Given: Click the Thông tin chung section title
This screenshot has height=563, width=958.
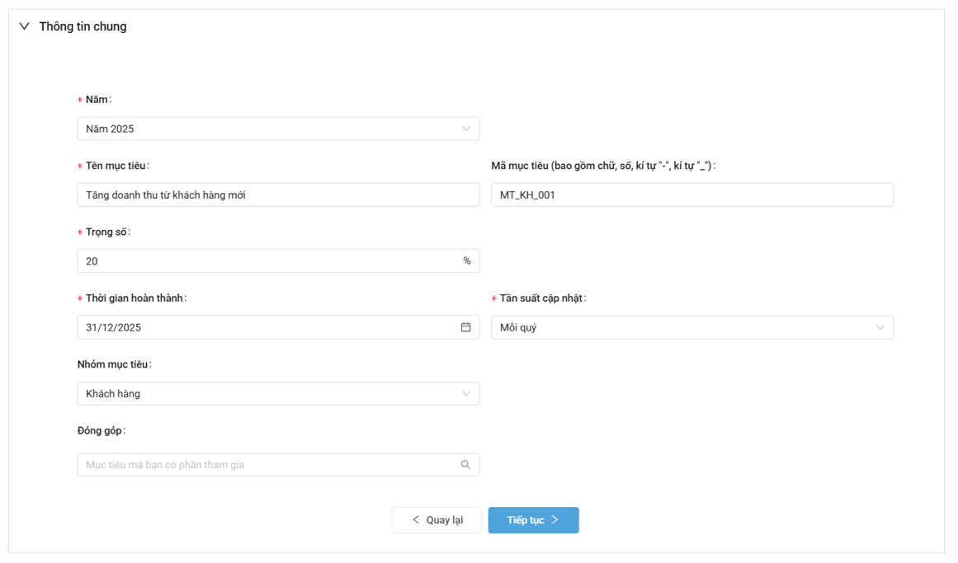Looking at the screenshot, I should 83,26.
